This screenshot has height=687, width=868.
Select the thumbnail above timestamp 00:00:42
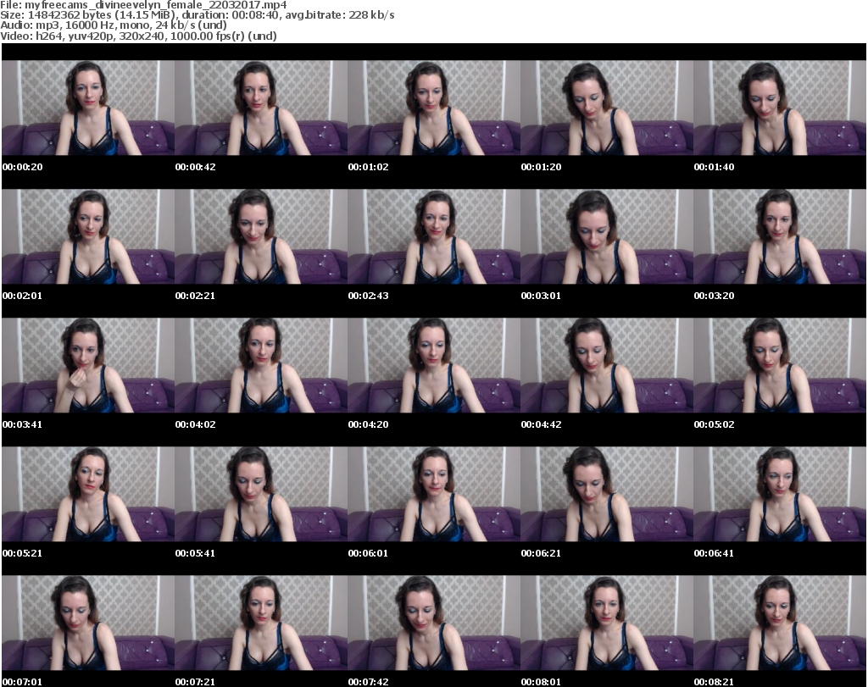(x=261, y=108)
